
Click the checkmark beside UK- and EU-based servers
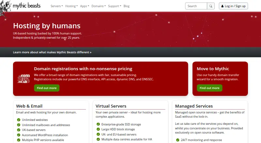98,134
